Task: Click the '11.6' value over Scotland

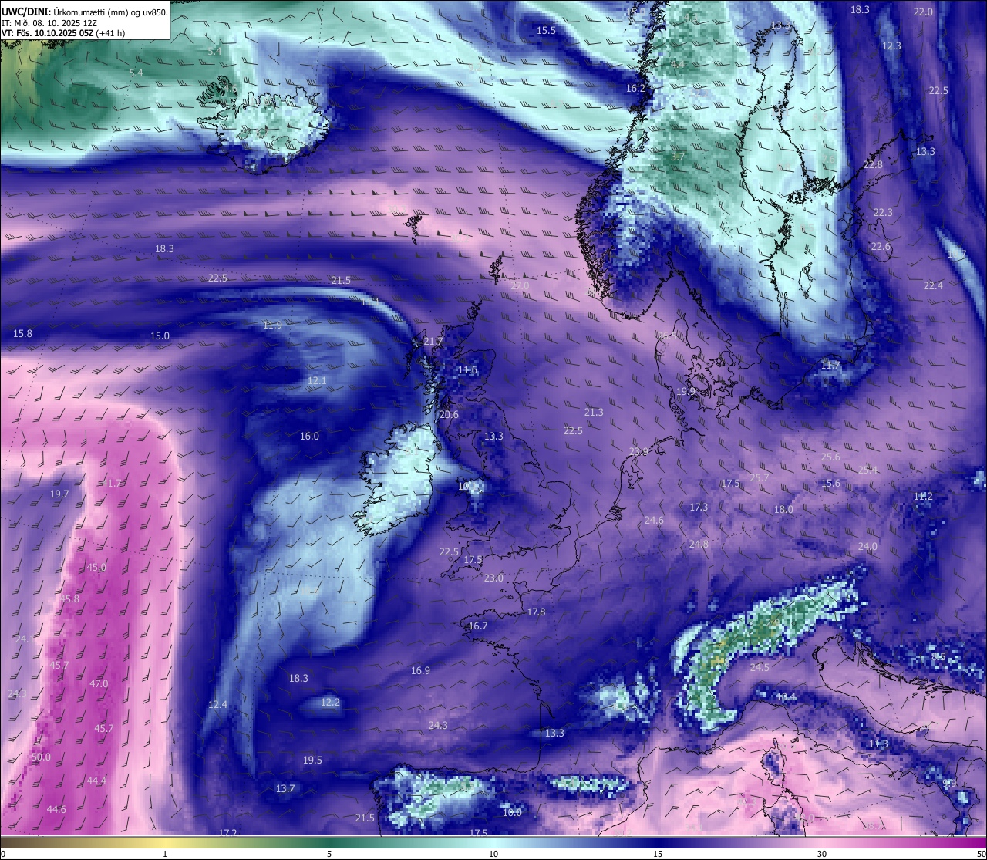Action: pos(467,371)
